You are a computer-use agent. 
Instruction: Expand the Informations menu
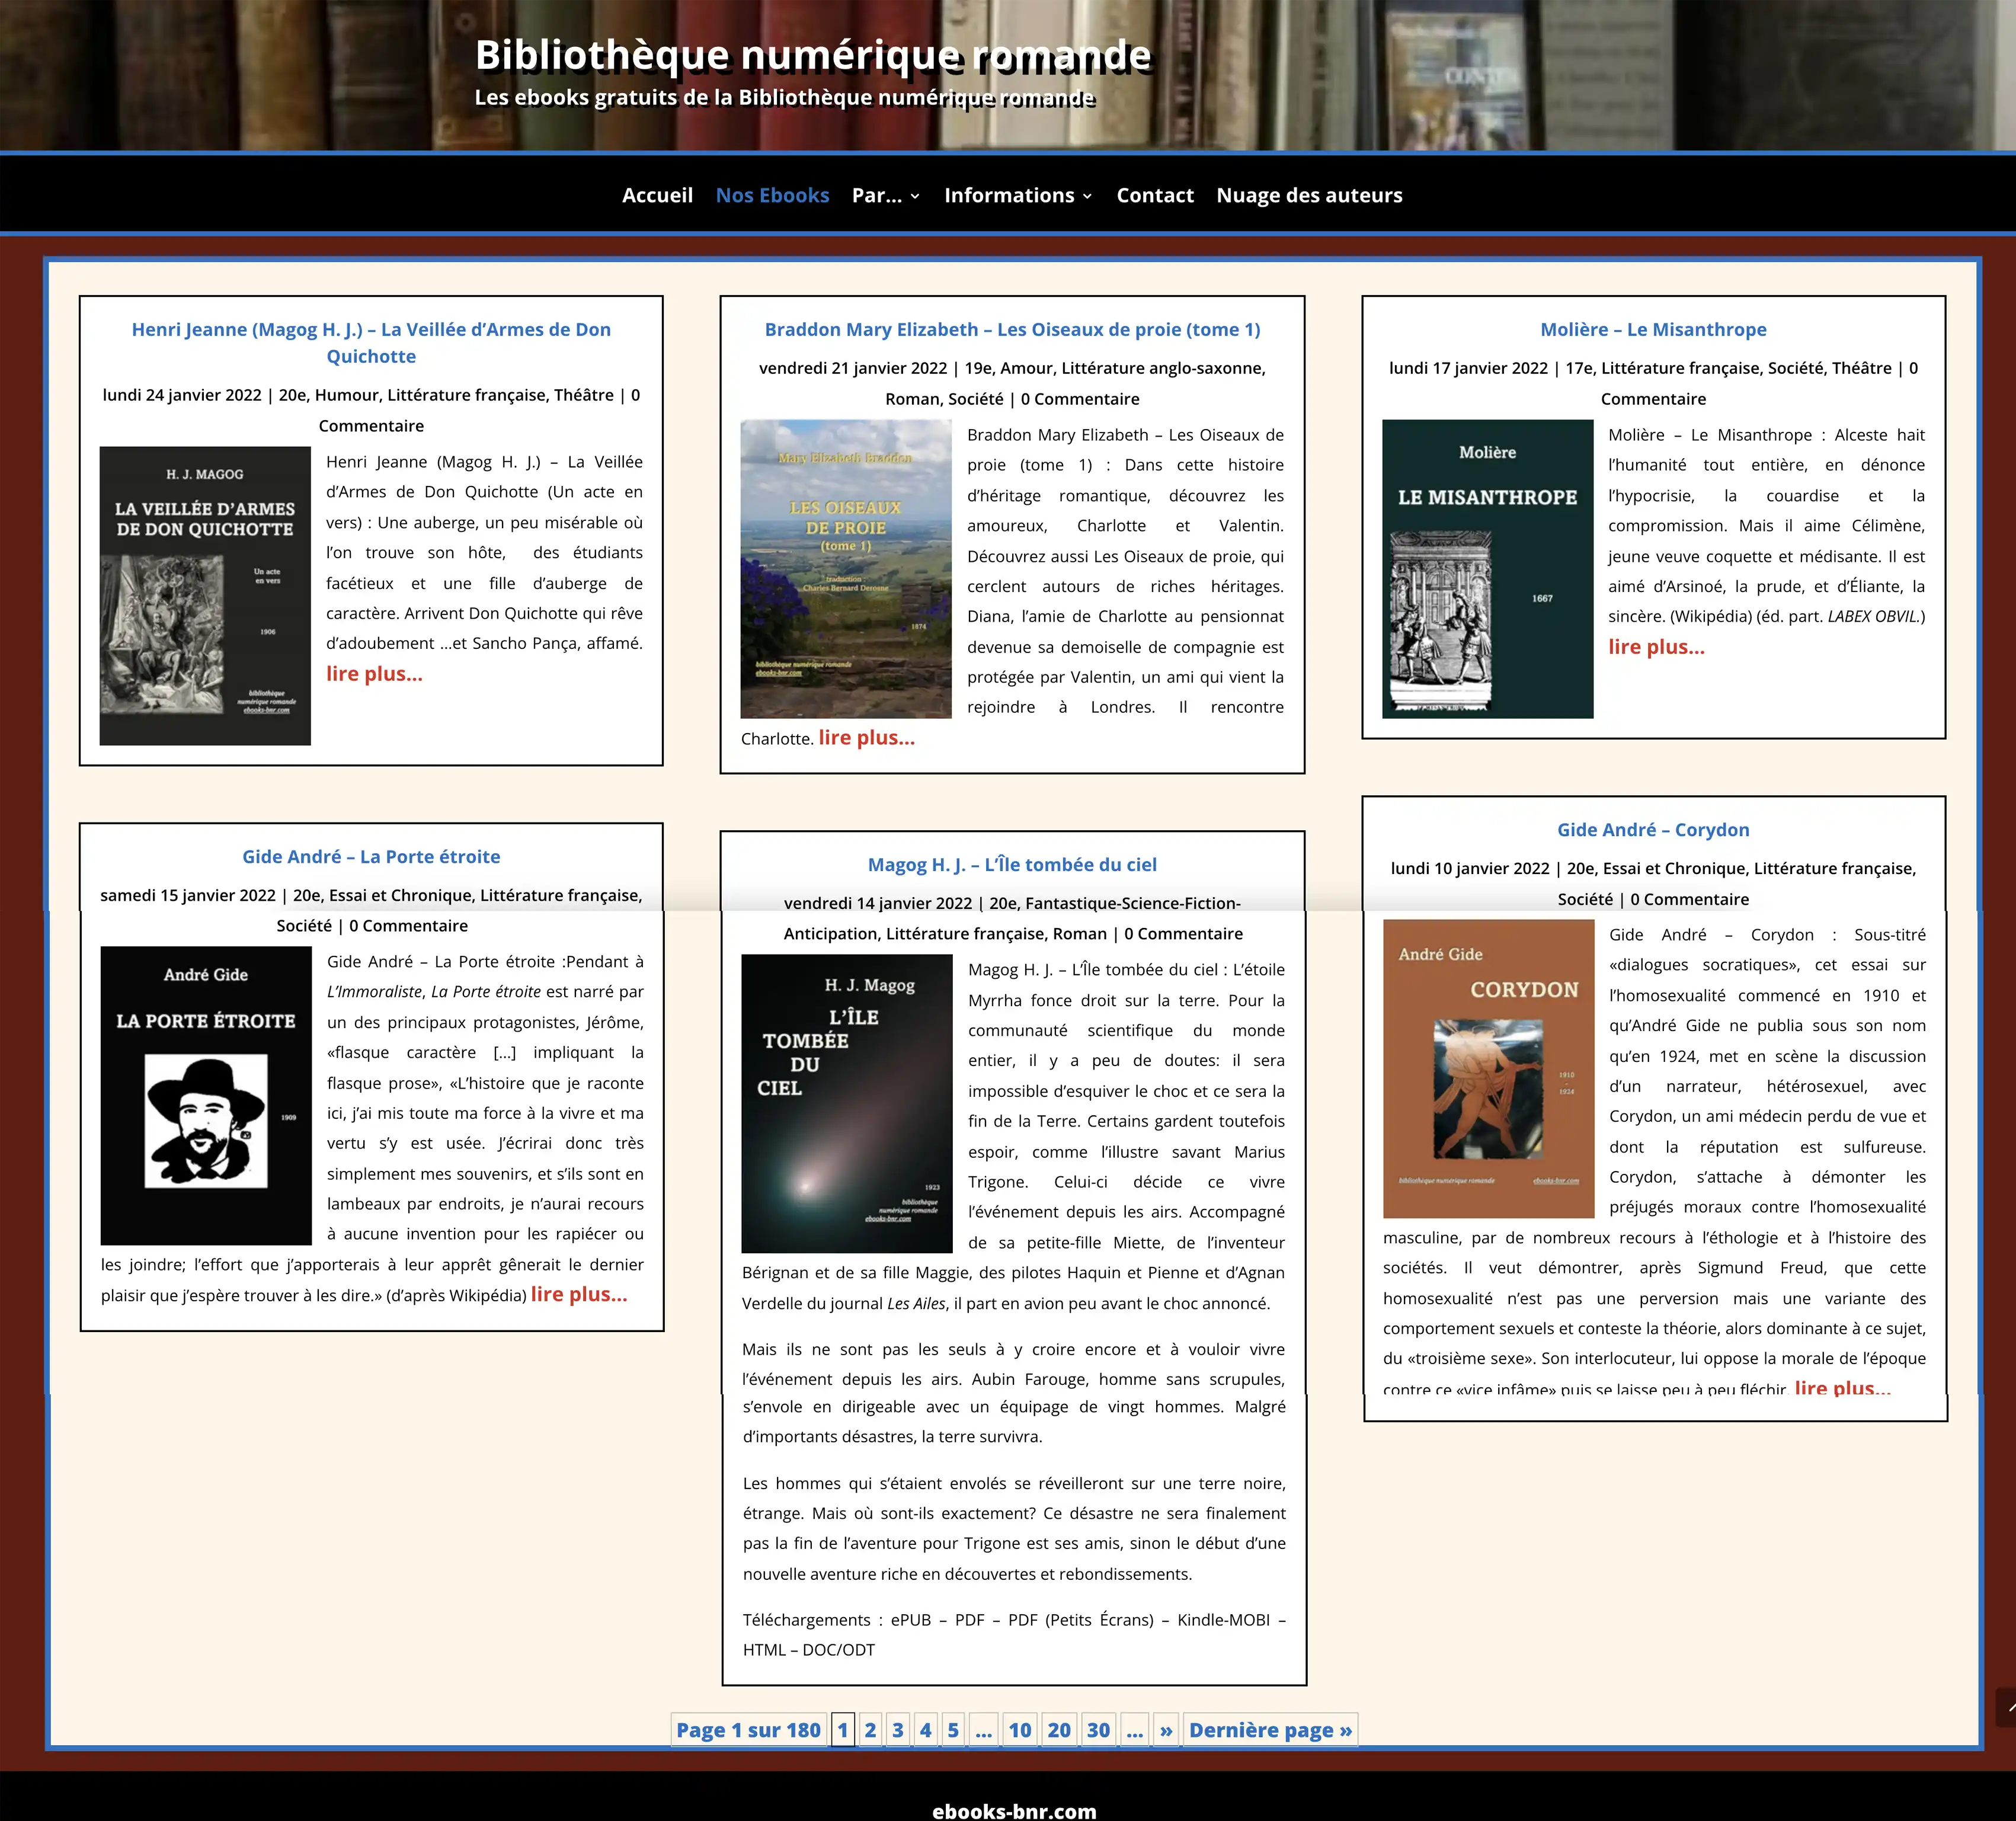[x=1017, y=195]
